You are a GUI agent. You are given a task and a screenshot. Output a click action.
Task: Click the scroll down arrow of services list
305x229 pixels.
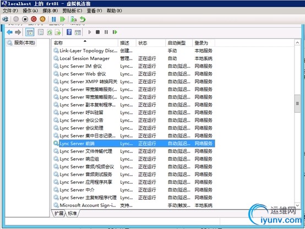[x=297, y=205]
